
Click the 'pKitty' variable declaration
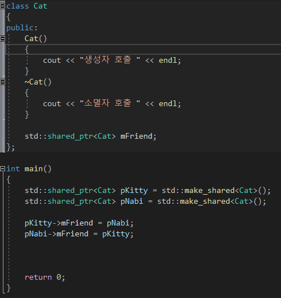[x=134, y=191]
